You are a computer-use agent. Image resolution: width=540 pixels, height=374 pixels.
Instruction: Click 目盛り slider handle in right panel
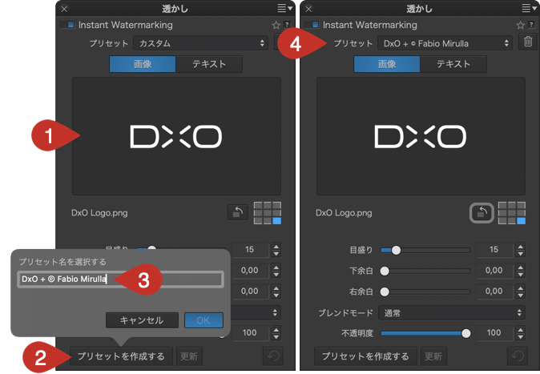click(x=396, y=251)
